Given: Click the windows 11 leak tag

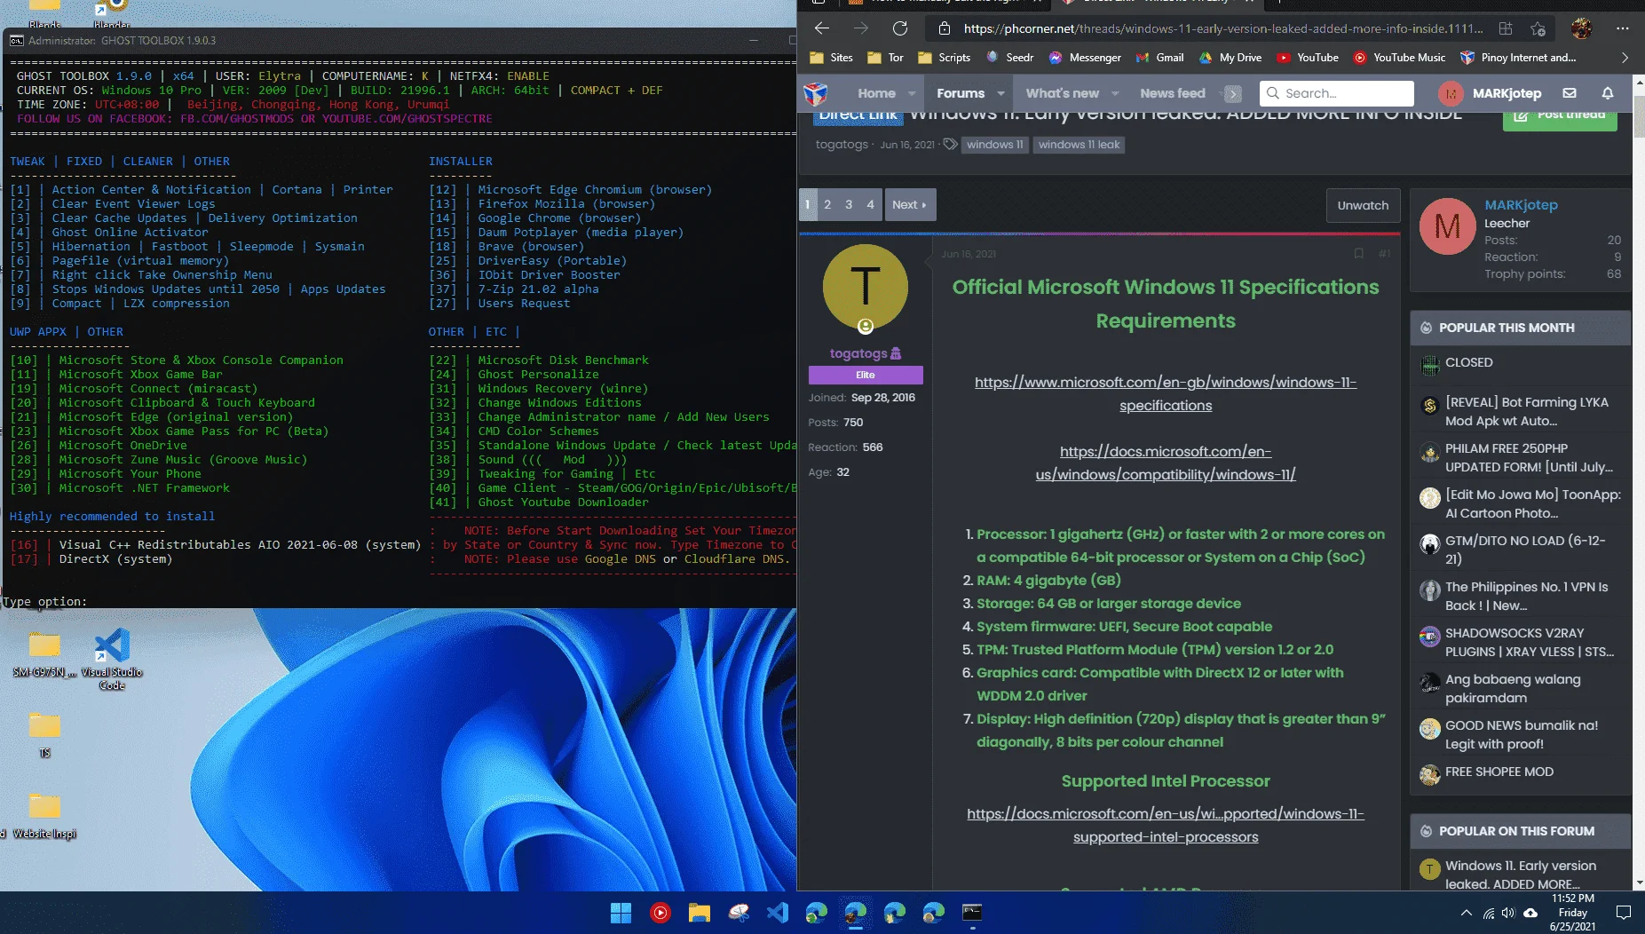Looking at the screenshot, I should coord(1079,145).
